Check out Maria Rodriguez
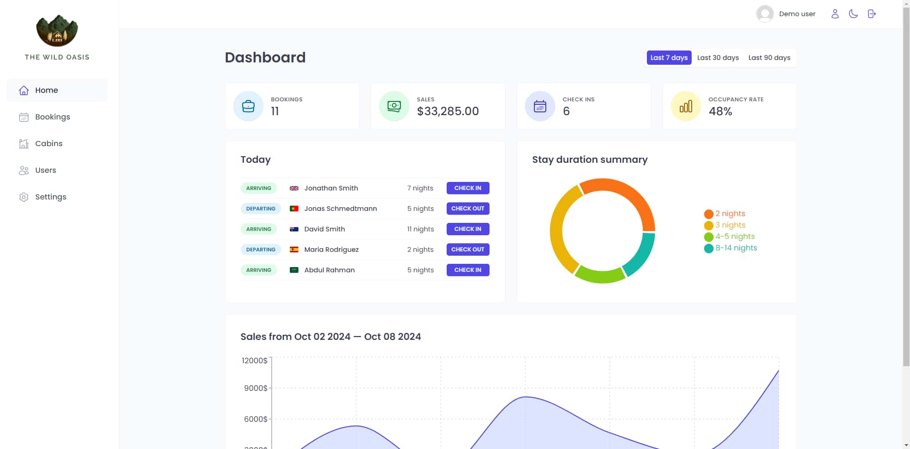910x449 pixels. click(468, 249)
